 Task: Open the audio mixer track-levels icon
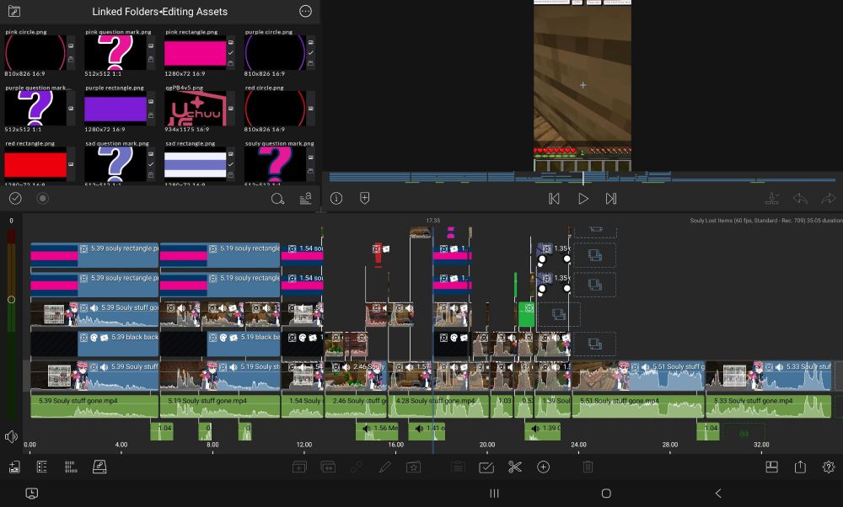71,467
